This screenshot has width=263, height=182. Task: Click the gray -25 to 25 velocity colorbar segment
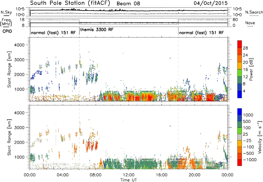tap(240, 137)
